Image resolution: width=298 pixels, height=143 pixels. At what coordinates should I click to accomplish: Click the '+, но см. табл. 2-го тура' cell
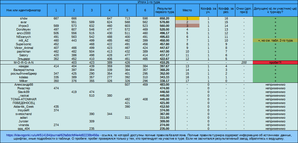[275, 40]
